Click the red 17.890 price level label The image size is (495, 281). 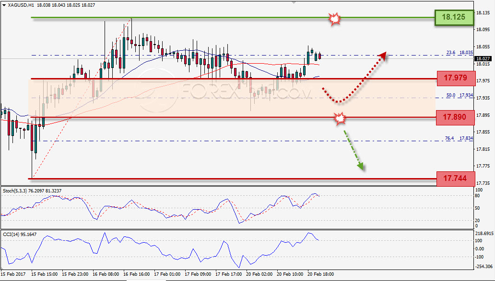tap(455, 117)
